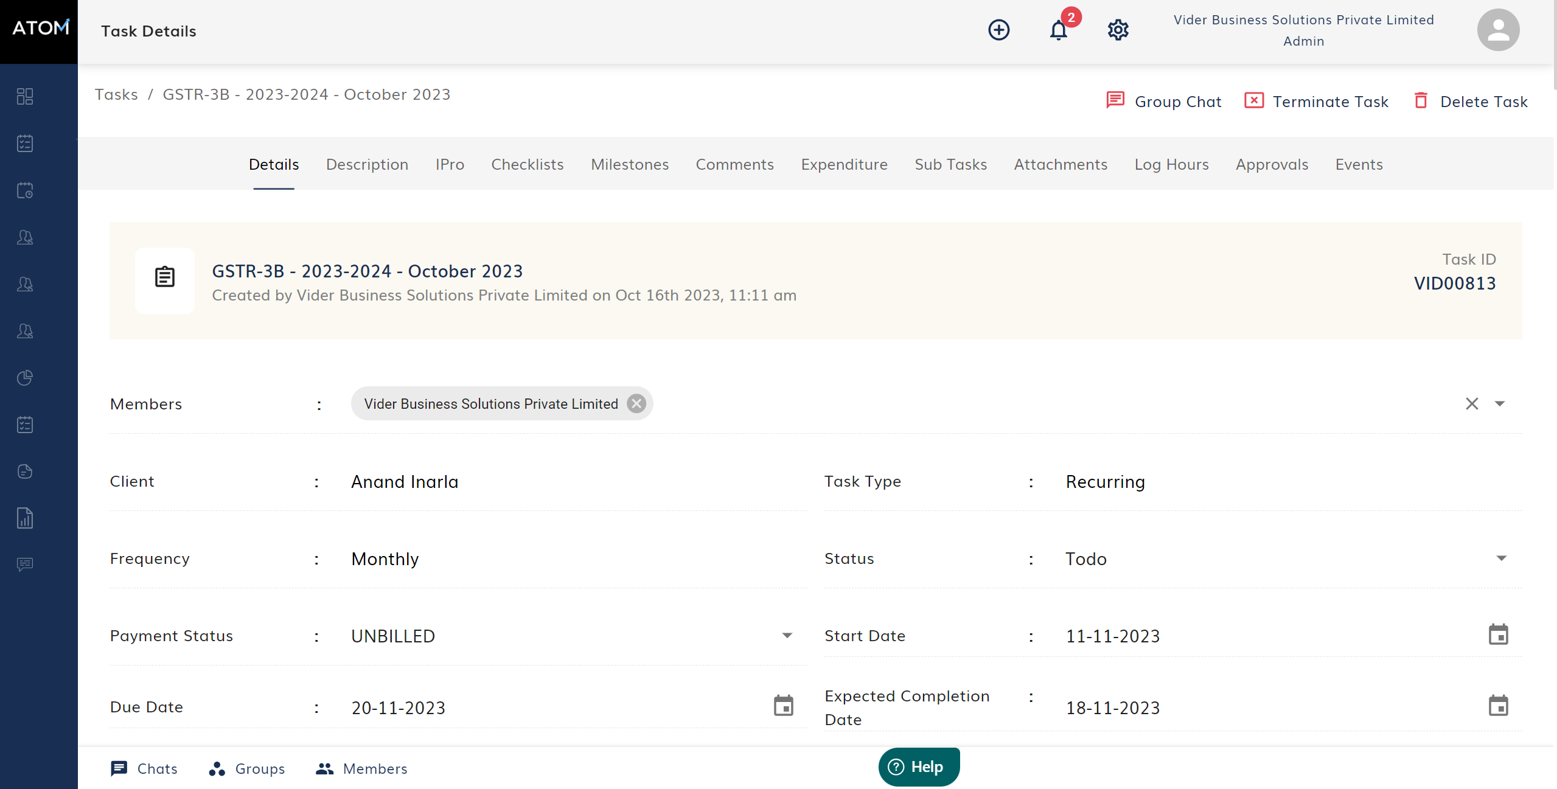This screenshot has width=1557, height=789.
Task: Click Terminate Task button
Action: (1317, 102)
